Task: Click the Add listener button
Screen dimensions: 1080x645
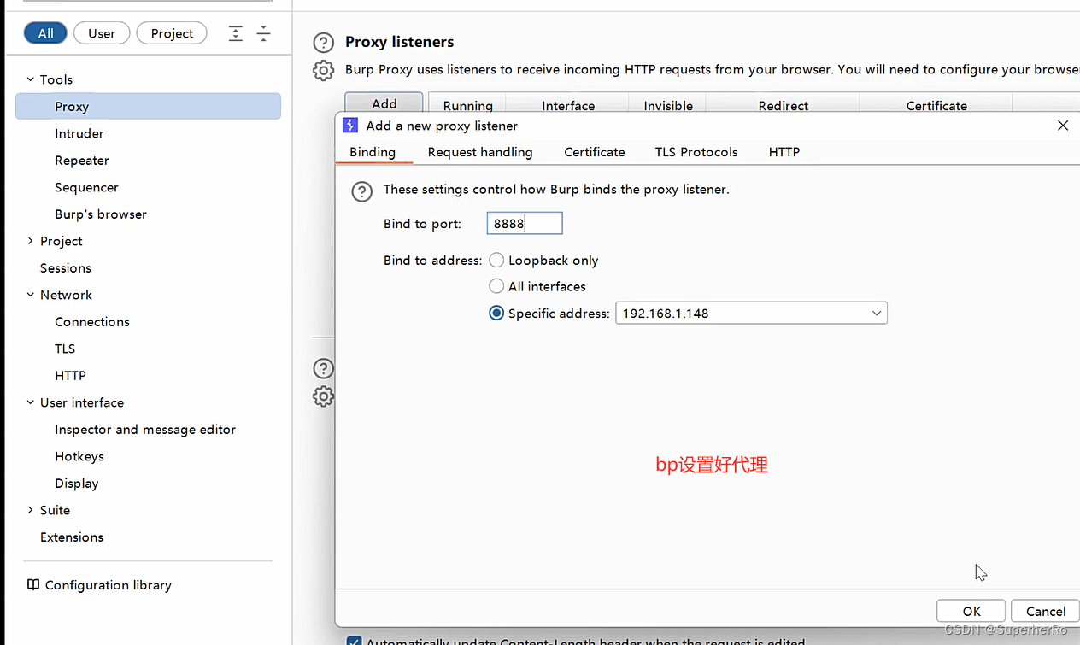Action: (x=384, y=103)
